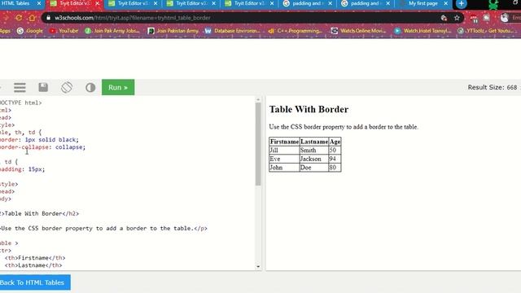Screen dimensions: 521x293
Task: Click the Result Size label
Action: coord(493,87)
